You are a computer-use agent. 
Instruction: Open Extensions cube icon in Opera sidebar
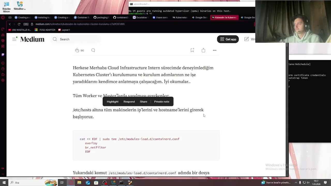click(3, 74)
